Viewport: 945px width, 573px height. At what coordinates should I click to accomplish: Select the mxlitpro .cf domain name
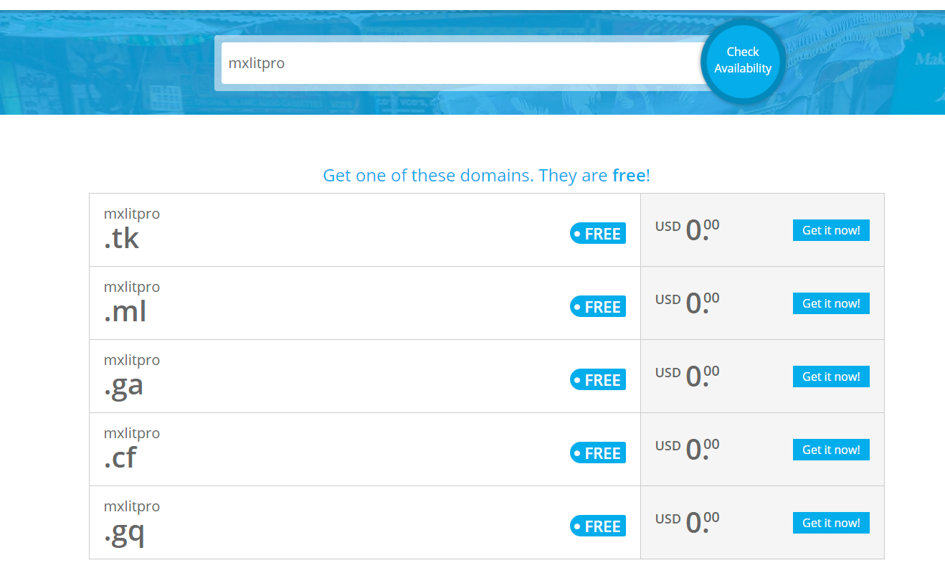[x=131, y=449]
